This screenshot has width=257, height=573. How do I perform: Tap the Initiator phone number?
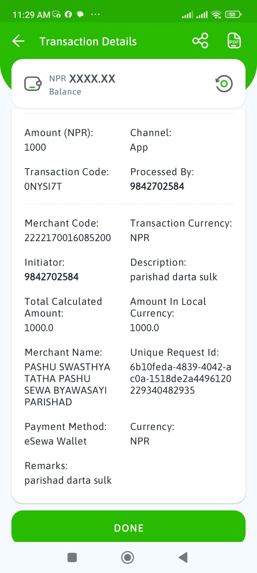pyautogui.click(x=51, y=277)
